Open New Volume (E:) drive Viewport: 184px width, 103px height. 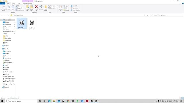click(9, 76)
